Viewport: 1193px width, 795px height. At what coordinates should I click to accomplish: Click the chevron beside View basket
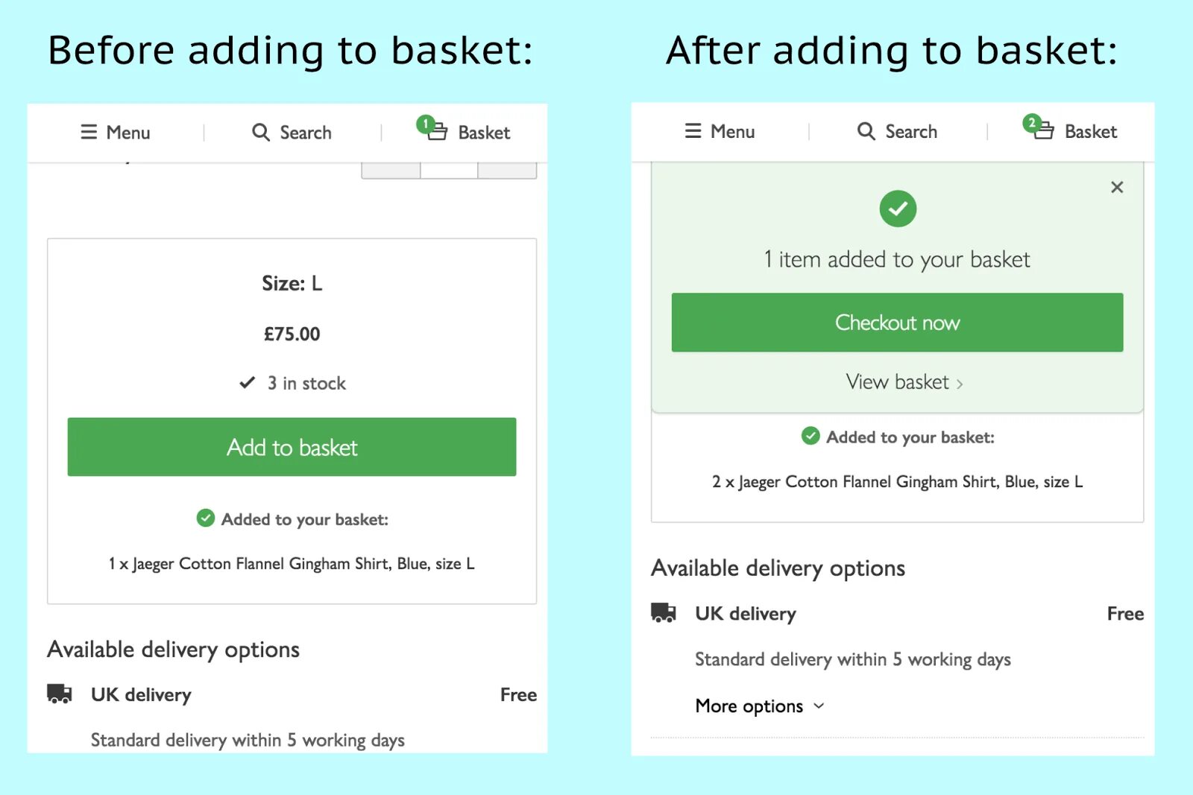[960, 384]
